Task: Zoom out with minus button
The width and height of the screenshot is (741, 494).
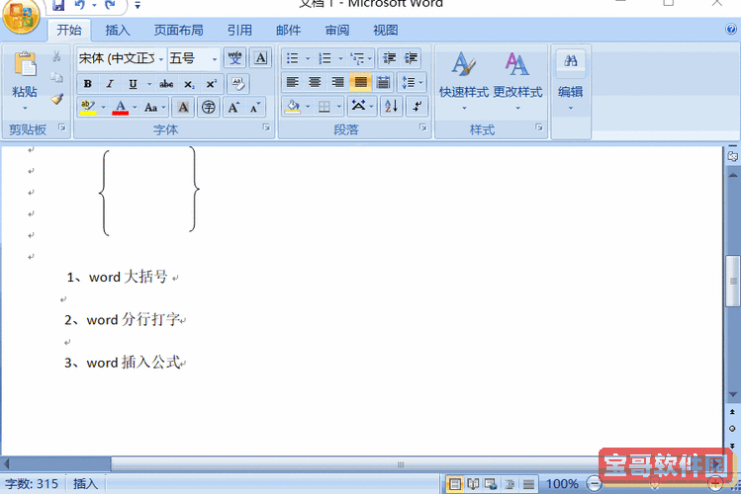Action: (594, 483)
